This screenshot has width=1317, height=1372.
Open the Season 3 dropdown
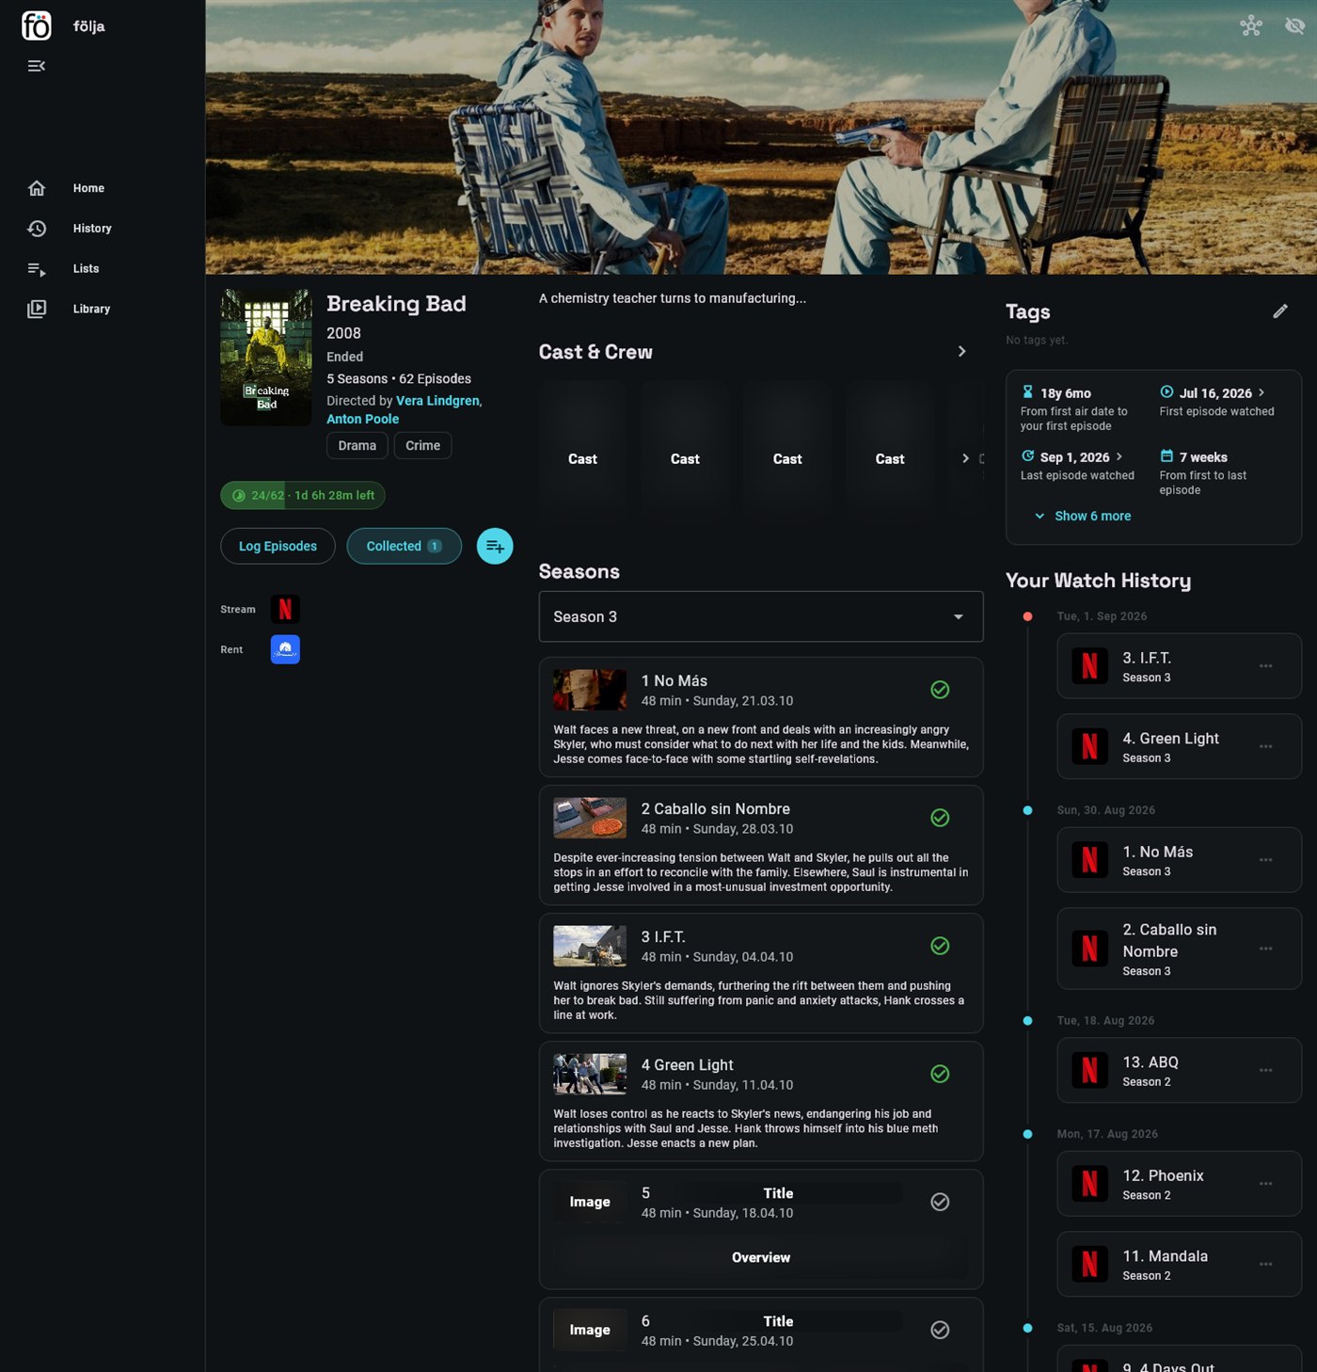[x=761, y=617]
